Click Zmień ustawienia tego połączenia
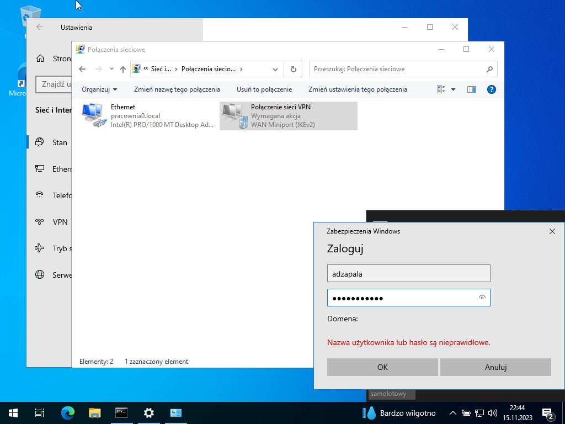The image size is (565, 424). [x=358, y=89]
